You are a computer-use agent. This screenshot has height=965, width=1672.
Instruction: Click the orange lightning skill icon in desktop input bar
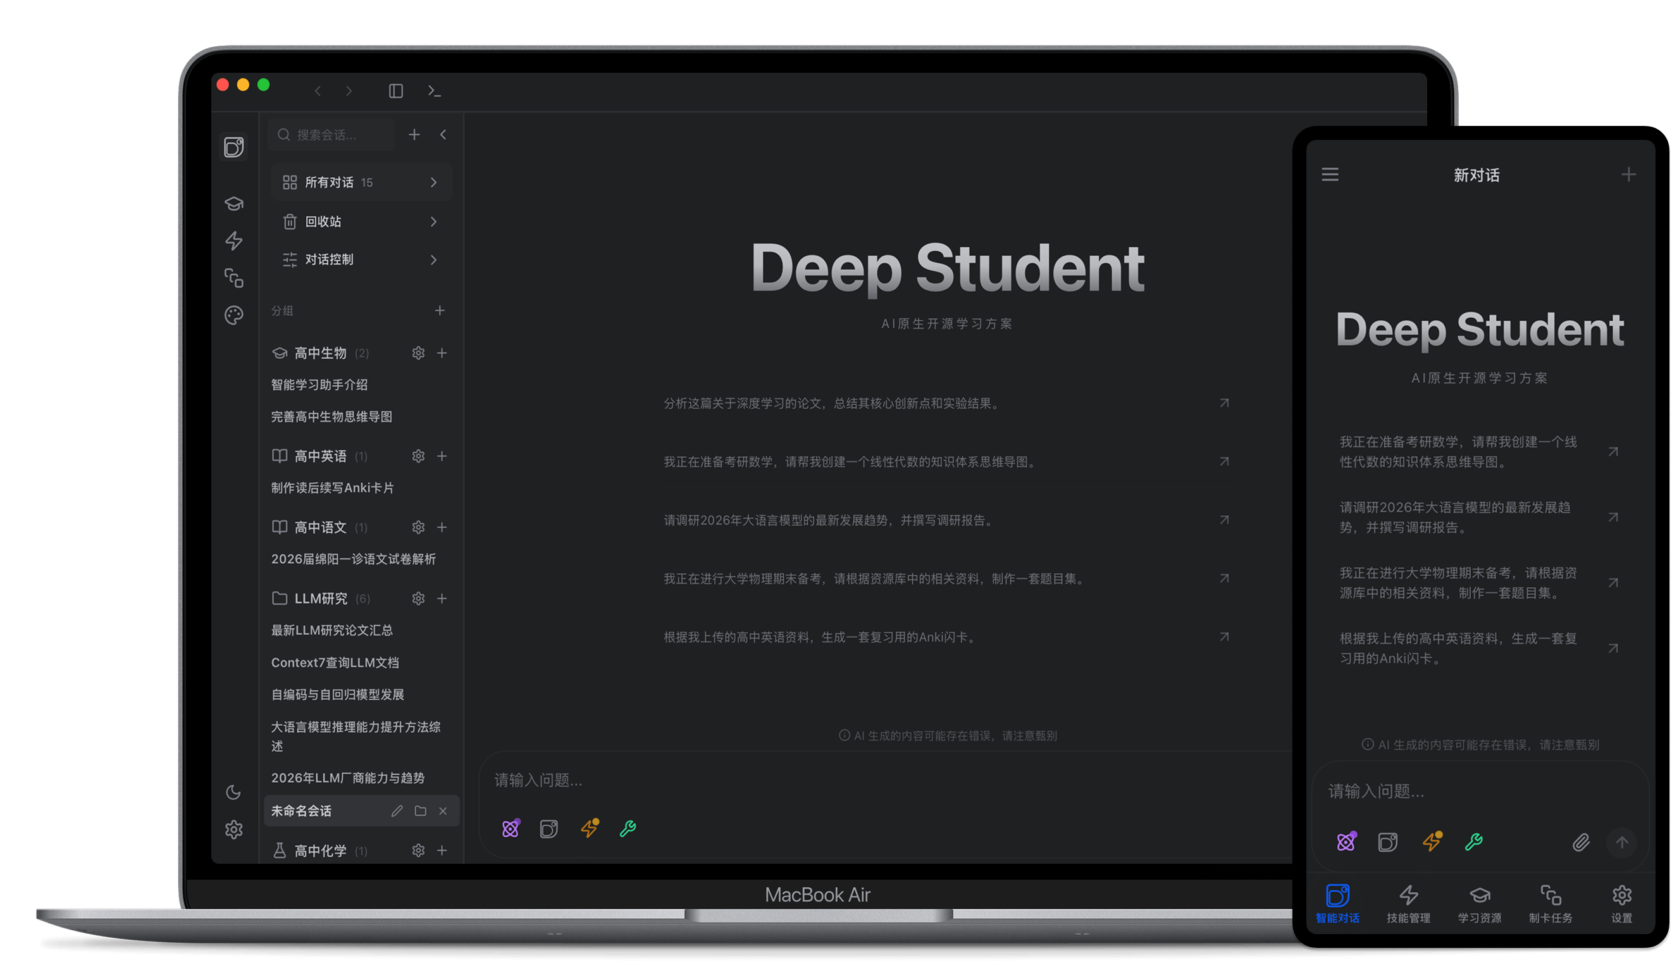[x=589, y=828]
